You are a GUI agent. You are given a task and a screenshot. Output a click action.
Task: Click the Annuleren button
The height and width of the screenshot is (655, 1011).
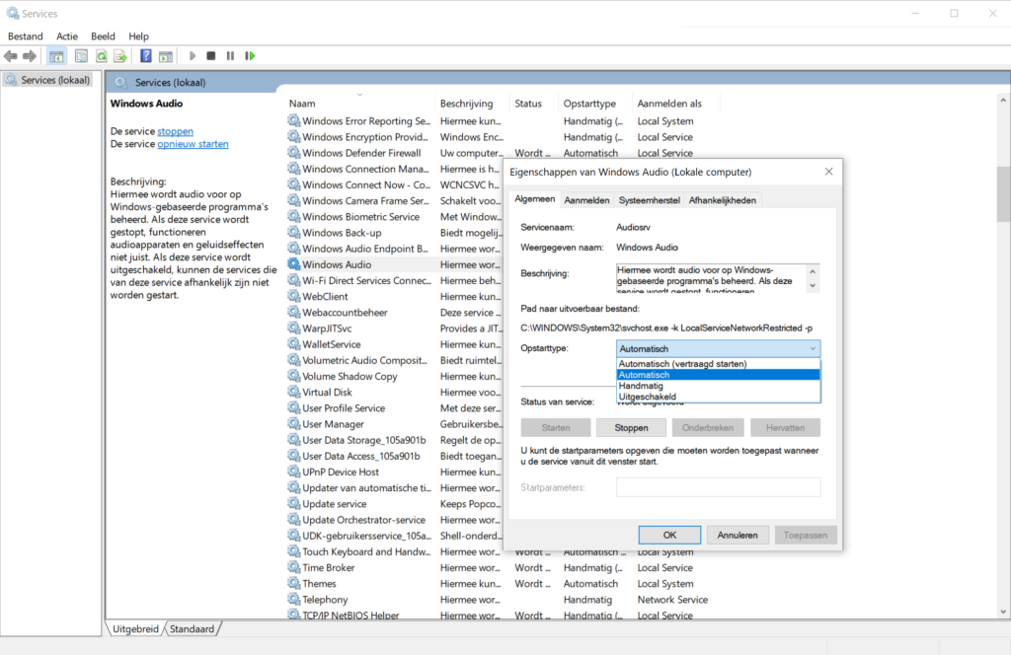[737, 536]
